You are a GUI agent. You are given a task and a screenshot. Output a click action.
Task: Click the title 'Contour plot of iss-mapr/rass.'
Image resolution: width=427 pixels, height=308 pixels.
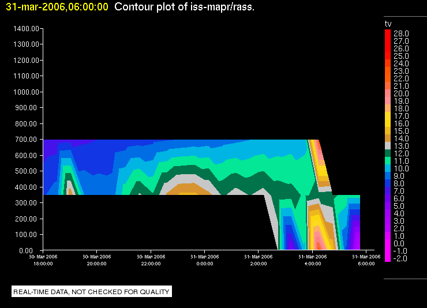pos(185,7)
